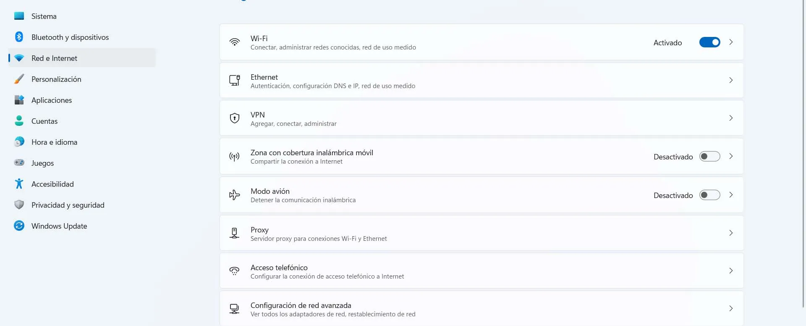Click the Bluetooth icon in sidebar

pos(19,37)
